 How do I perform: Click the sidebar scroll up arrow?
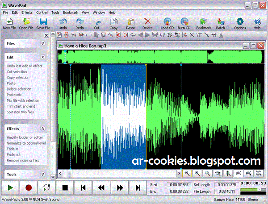tap(53, 34)
